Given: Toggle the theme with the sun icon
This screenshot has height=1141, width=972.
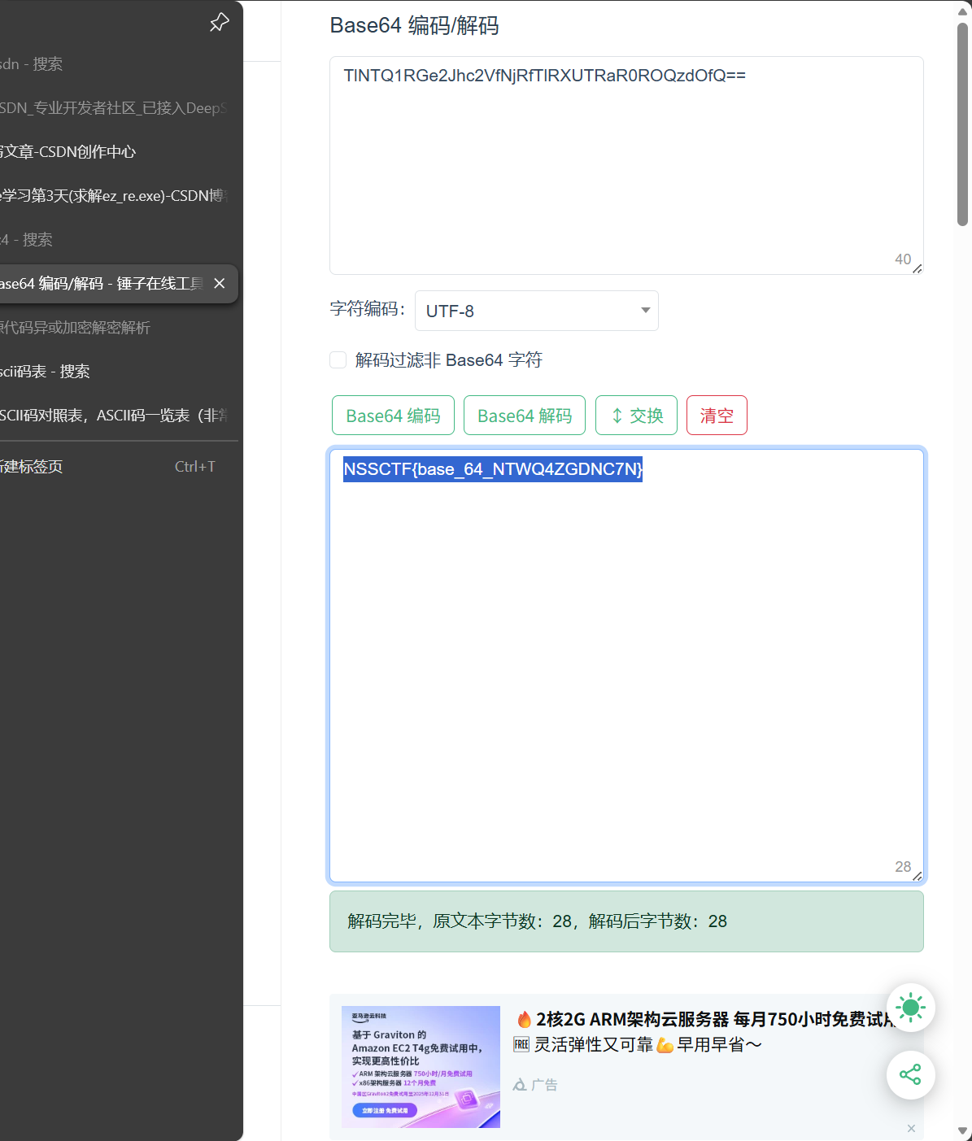Looking at the screenshot, I should [910, 1008].
